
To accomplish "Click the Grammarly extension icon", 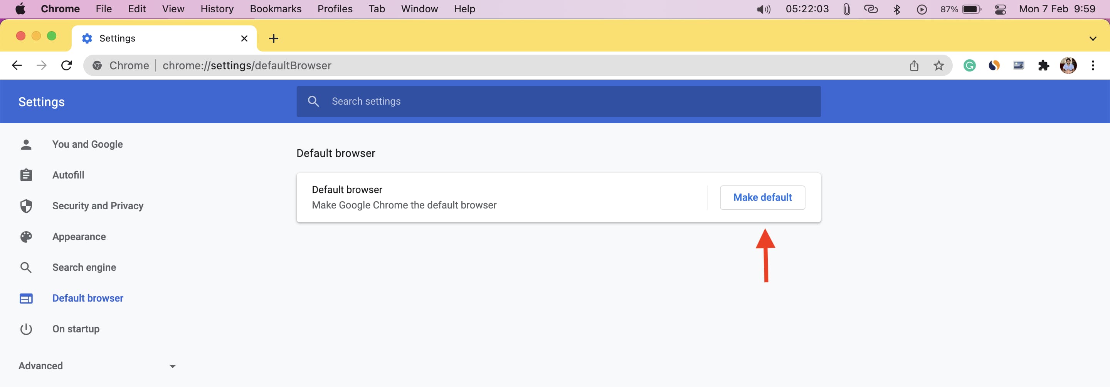I will [970, 65].
